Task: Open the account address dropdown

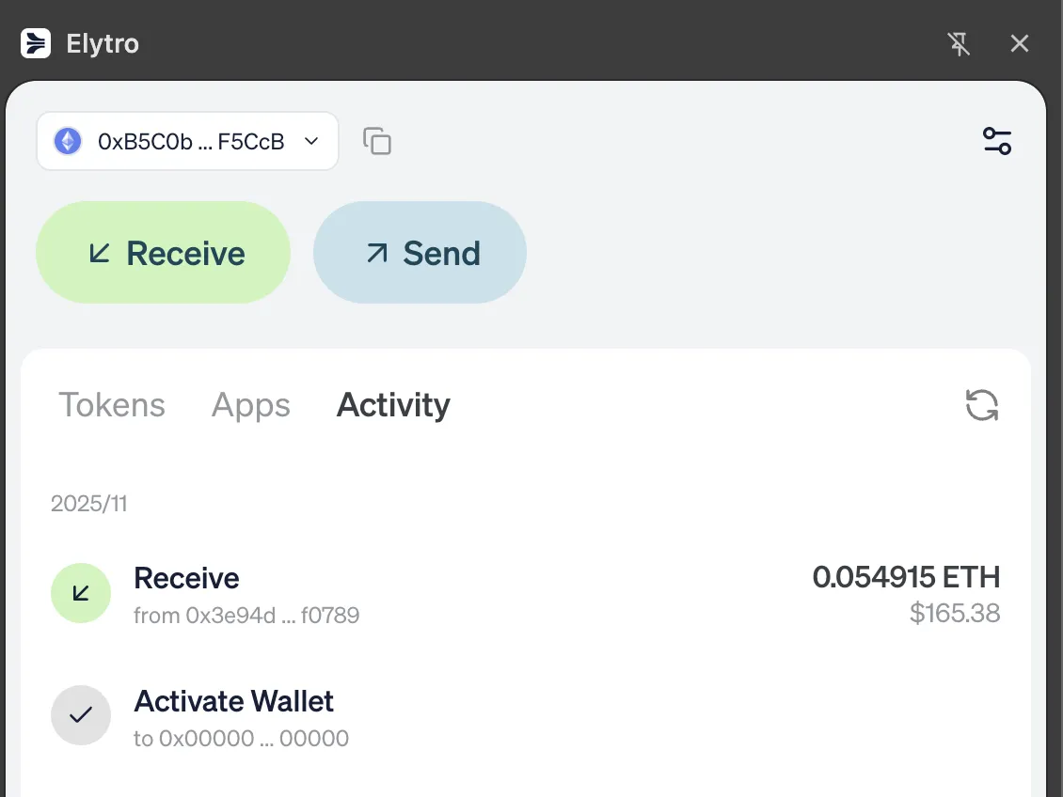Action: pos(310,141)
